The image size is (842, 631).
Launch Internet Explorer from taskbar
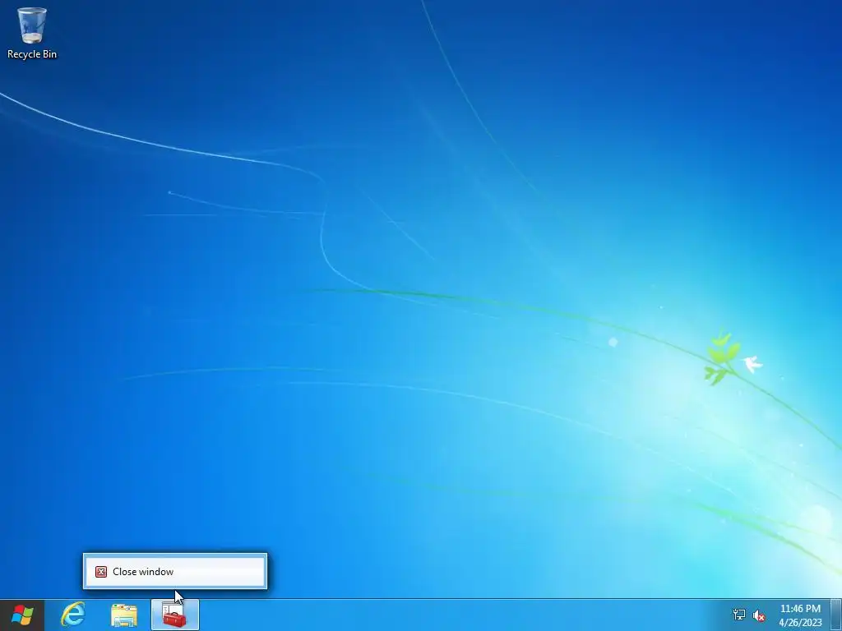(73, 615)
